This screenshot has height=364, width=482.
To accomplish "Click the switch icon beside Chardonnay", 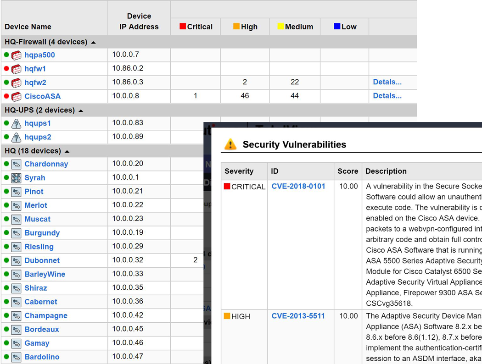I will (17, 164).
